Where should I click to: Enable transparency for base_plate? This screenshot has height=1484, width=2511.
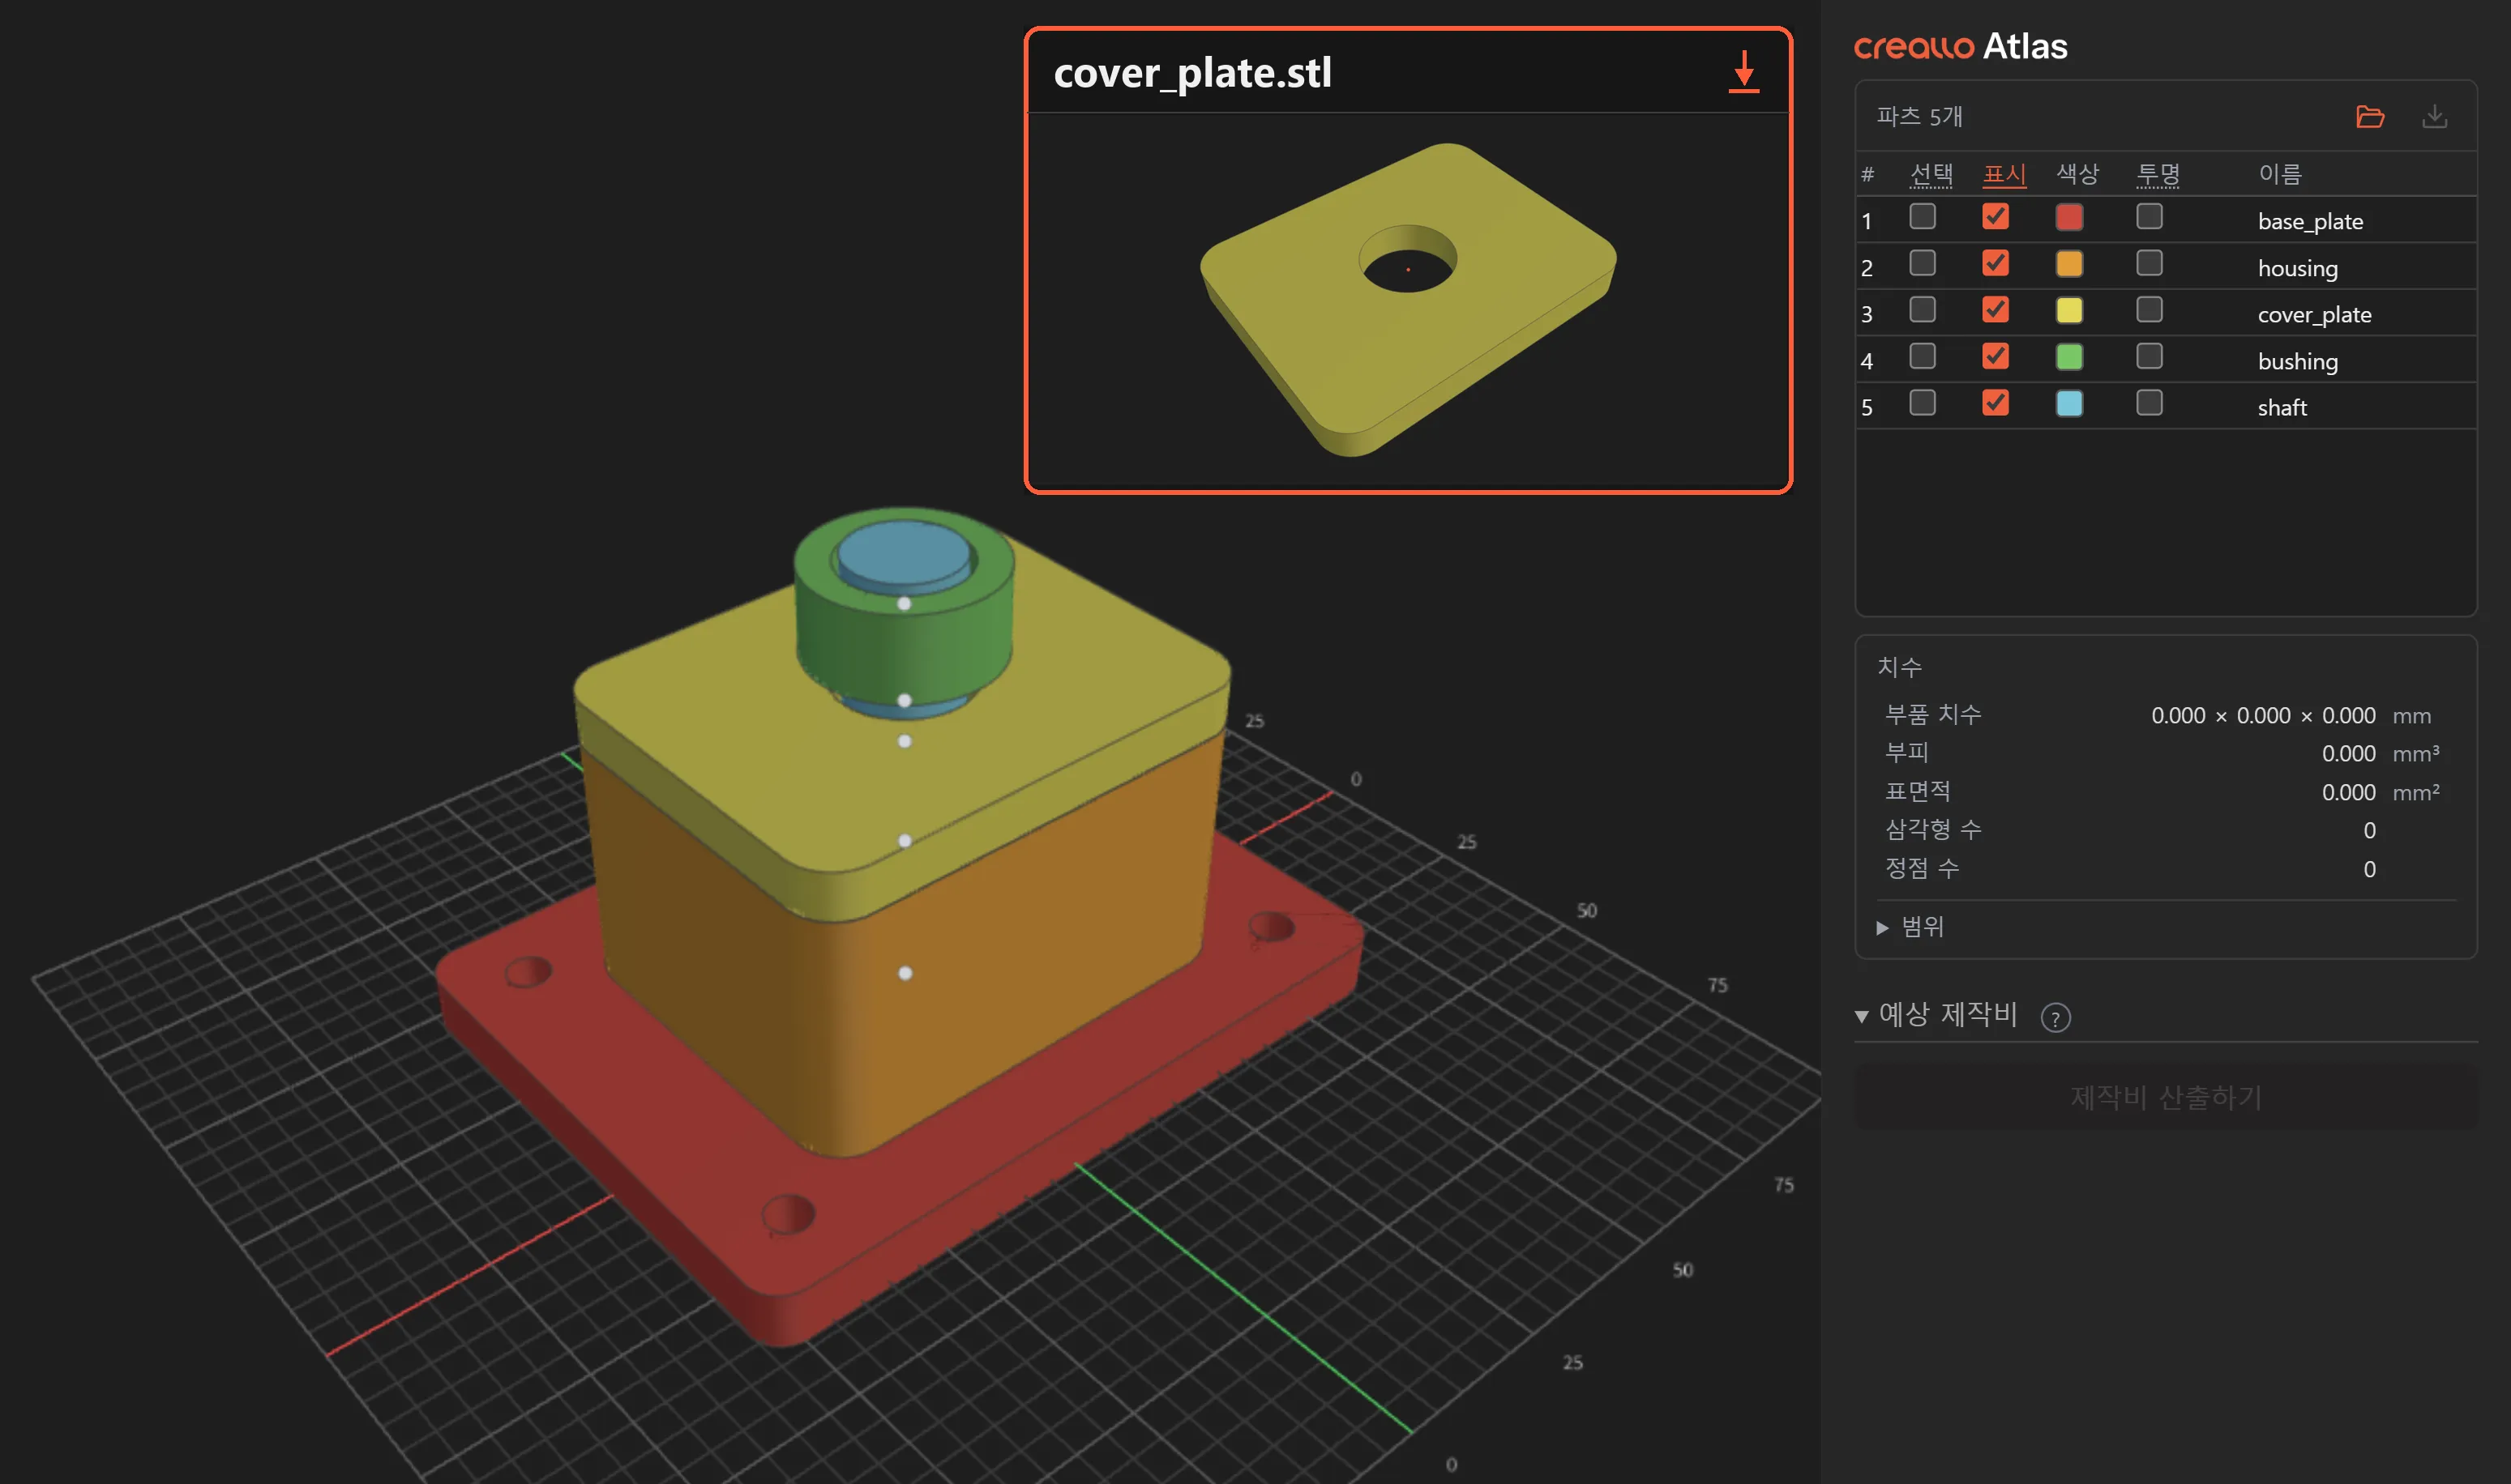tap(2149, 217)
